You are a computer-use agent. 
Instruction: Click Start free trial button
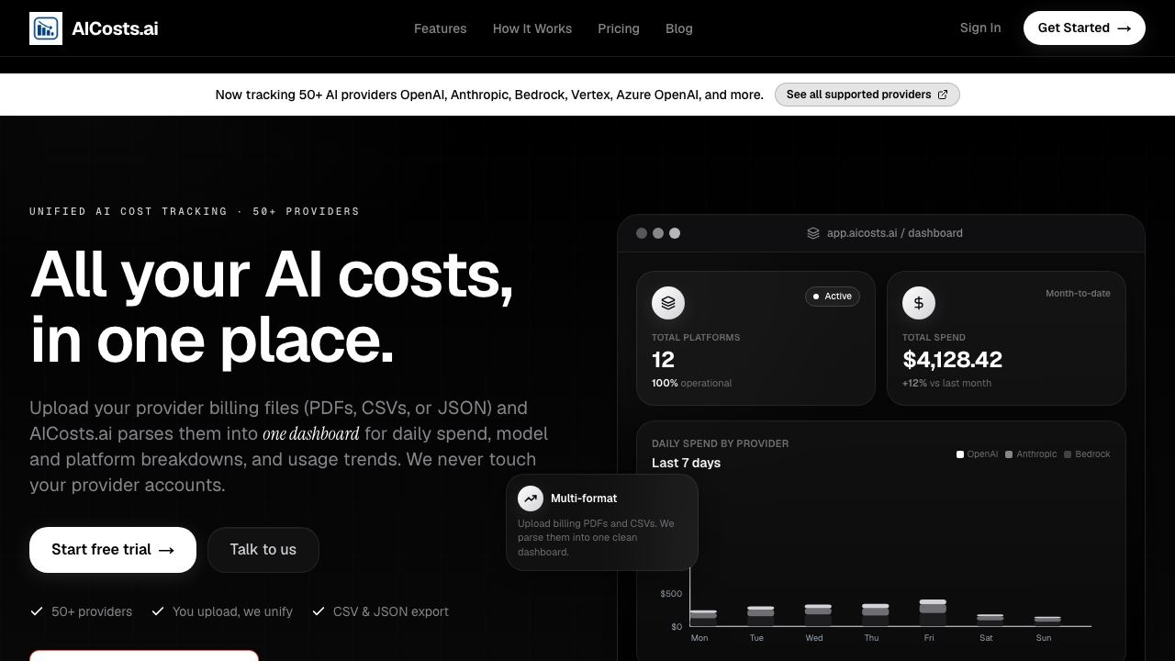(x=113, y=550)
